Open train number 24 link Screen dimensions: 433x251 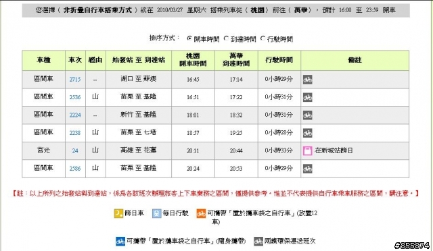click(x=75, y=150)
